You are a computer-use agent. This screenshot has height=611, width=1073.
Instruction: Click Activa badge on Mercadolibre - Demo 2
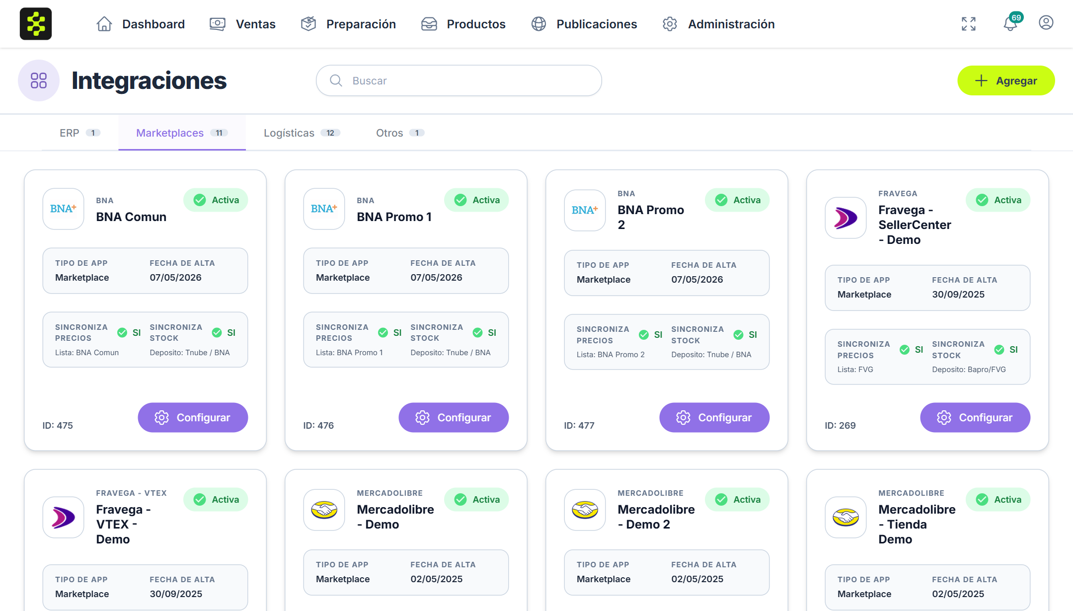tap(737, 499)
